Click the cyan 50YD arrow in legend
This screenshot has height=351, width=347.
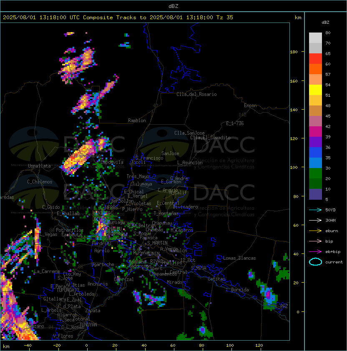click(x=315, y=210)
